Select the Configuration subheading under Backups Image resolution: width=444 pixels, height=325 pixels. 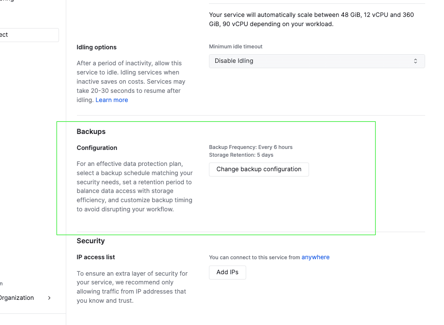97,148
